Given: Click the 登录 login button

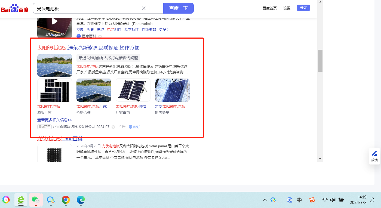Looking at the screenshot, I should click(303, 8).
